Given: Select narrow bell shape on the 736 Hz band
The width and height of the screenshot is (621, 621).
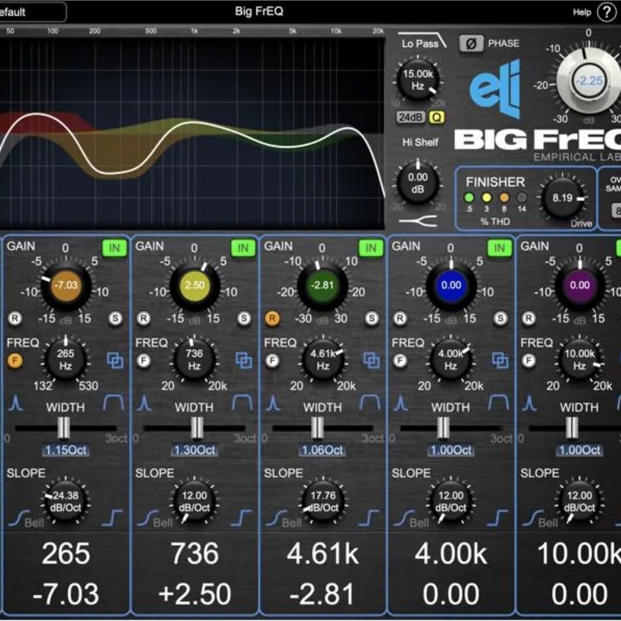Looking at the screenshot, I should (144, 403).
